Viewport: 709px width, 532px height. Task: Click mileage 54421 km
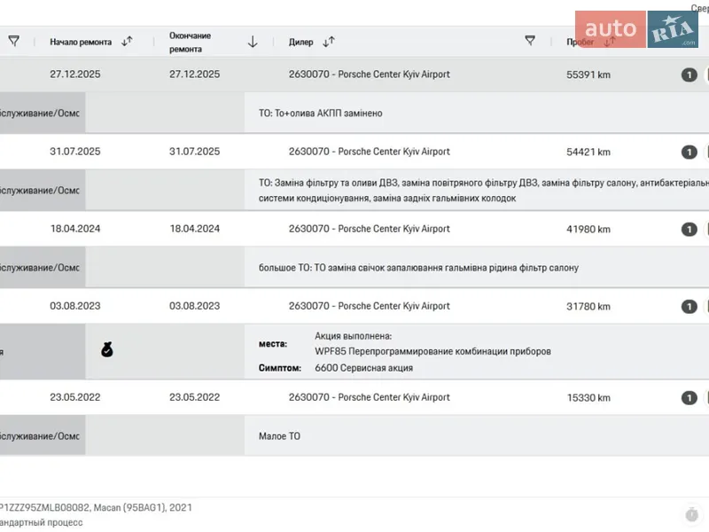pos(588,152)
